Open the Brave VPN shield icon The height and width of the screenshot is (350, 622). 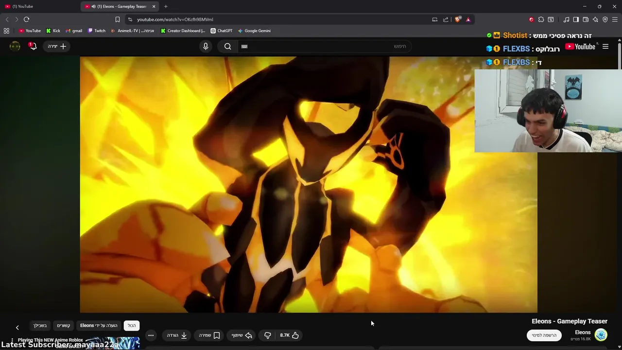605,19
